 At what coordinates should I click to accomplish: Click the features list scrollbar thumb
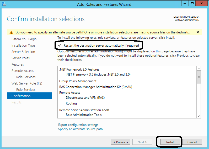click(x=199, y=77)
